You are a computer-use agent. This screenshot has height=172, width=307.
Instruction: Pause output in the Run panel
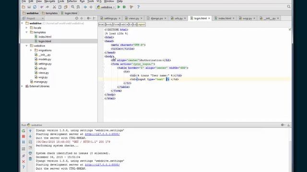pos(24,142)
